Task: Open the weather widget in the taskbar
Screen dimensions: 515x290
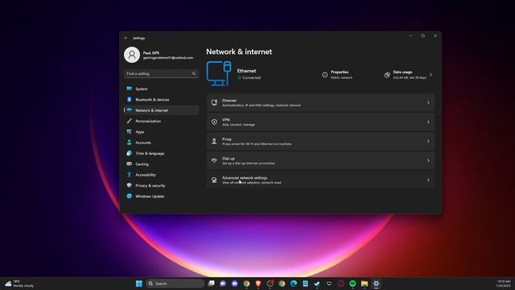Action: [x=19, y=284]
